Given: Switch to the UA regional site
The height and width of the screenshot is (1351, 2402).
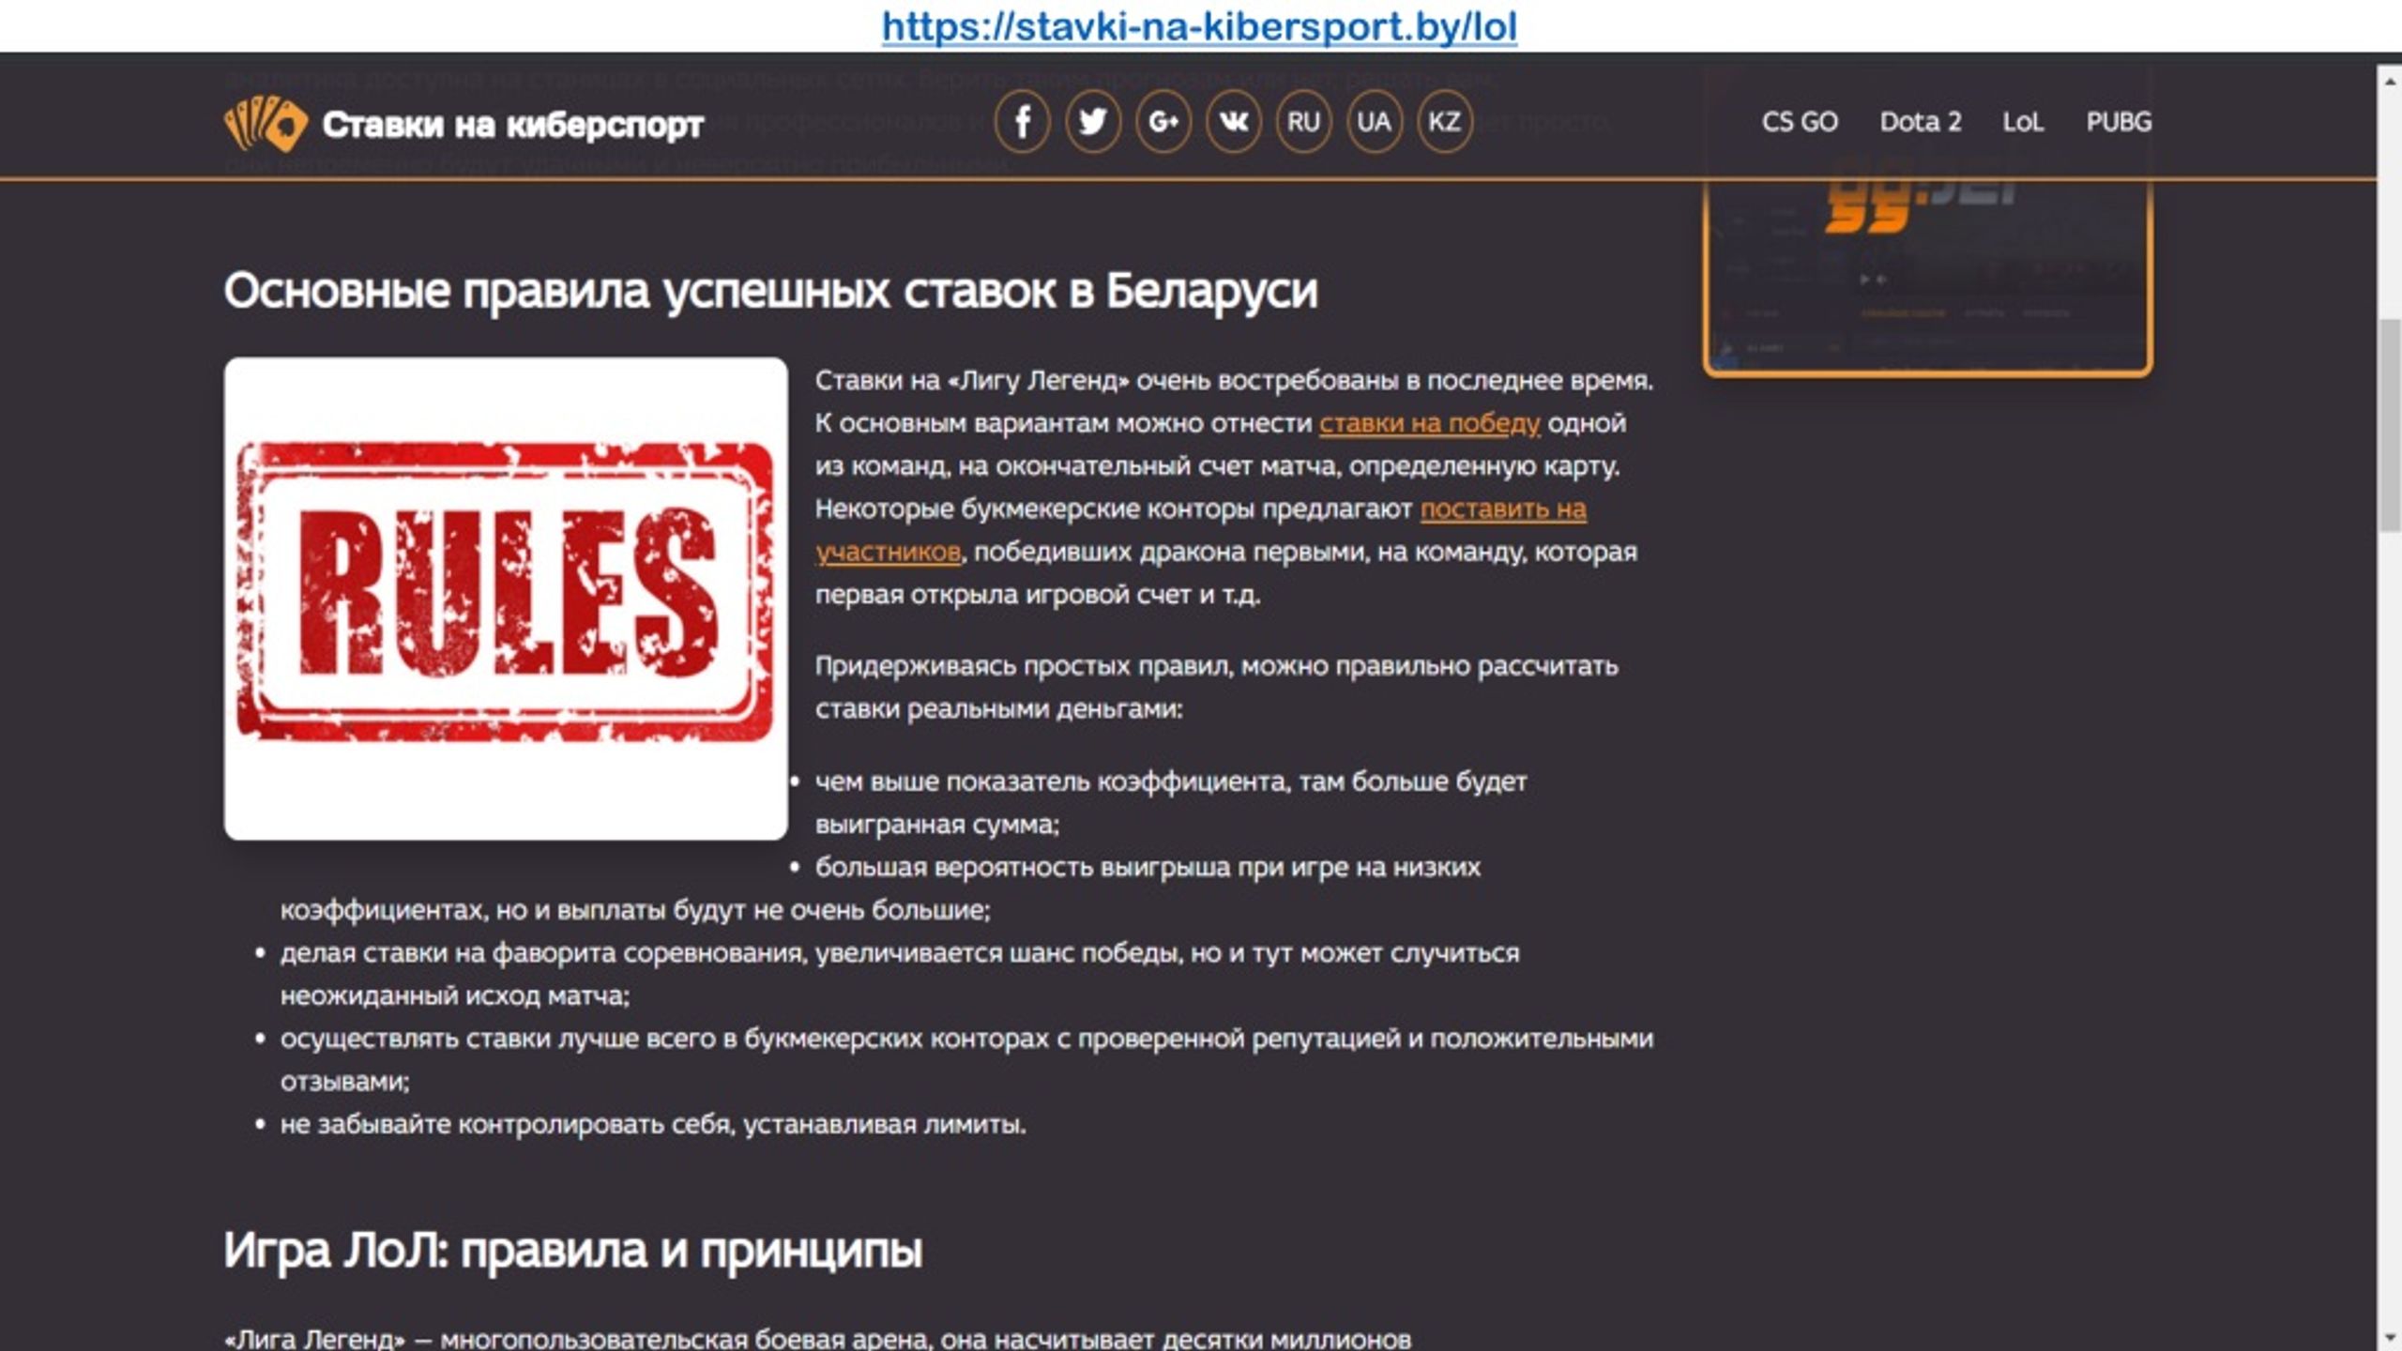Looking at the screenshot, I should 1374,122.
